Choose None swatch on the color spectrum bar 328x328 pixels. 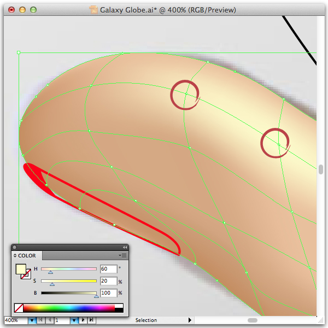tap(19, 308)
